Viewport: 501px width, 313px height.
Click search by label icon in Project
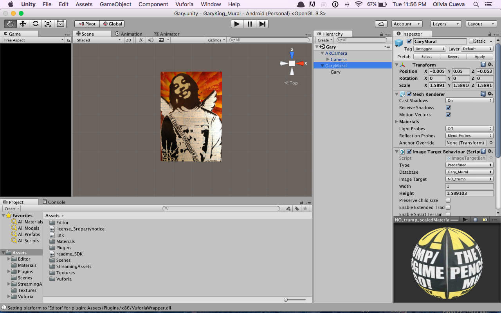[297, 209]
